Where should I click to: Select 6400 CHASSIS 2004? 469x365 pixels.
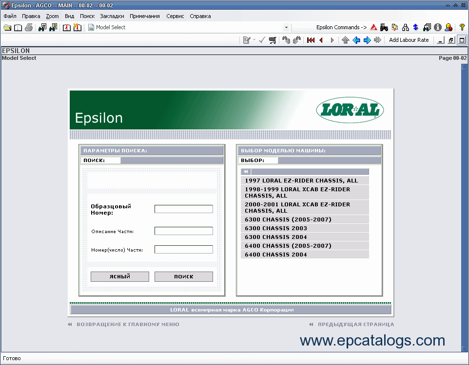[x=305, y=255]
